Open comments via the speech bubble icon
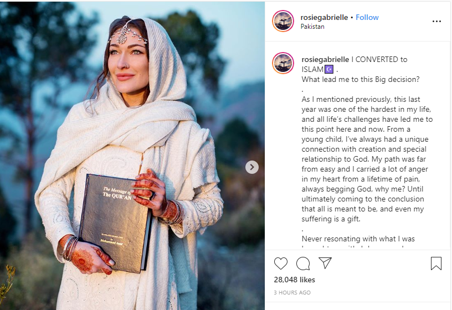Image resolution: width=452 pixels, height=310 pixels. tap(303, 263)
